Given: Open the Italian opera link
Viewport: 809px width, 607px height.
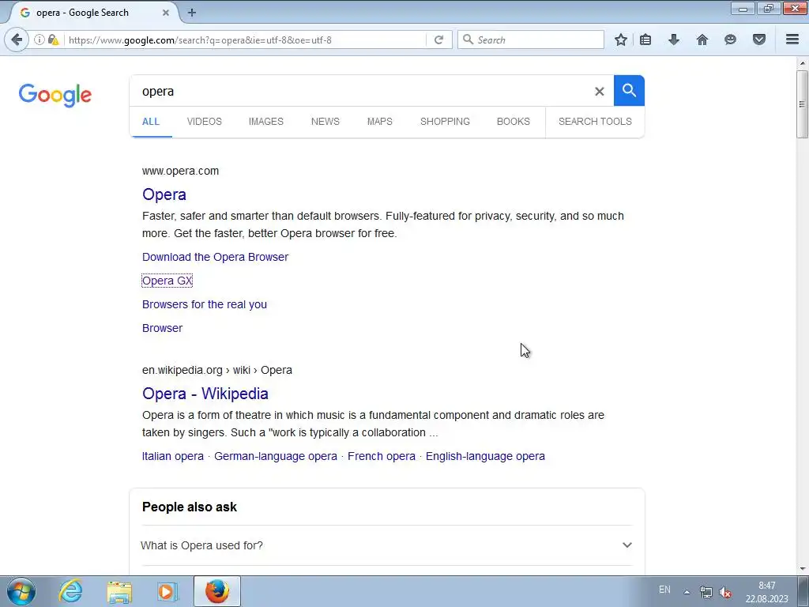Looking at the screenshot, I should pyautogui.click(x=173, y=456).
